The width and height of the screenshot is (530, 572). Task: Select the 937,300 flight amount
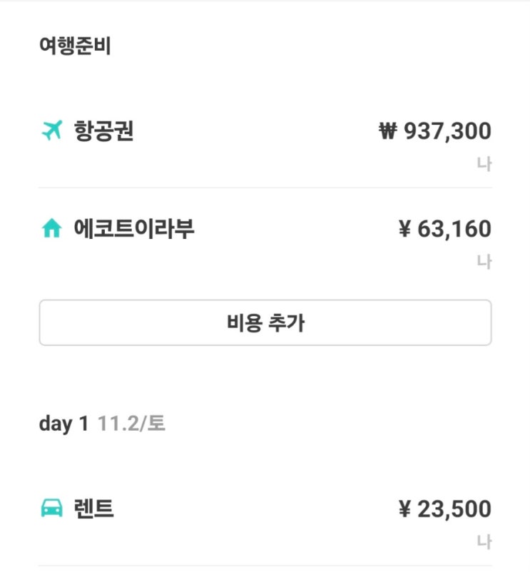[x=447, y=131]
